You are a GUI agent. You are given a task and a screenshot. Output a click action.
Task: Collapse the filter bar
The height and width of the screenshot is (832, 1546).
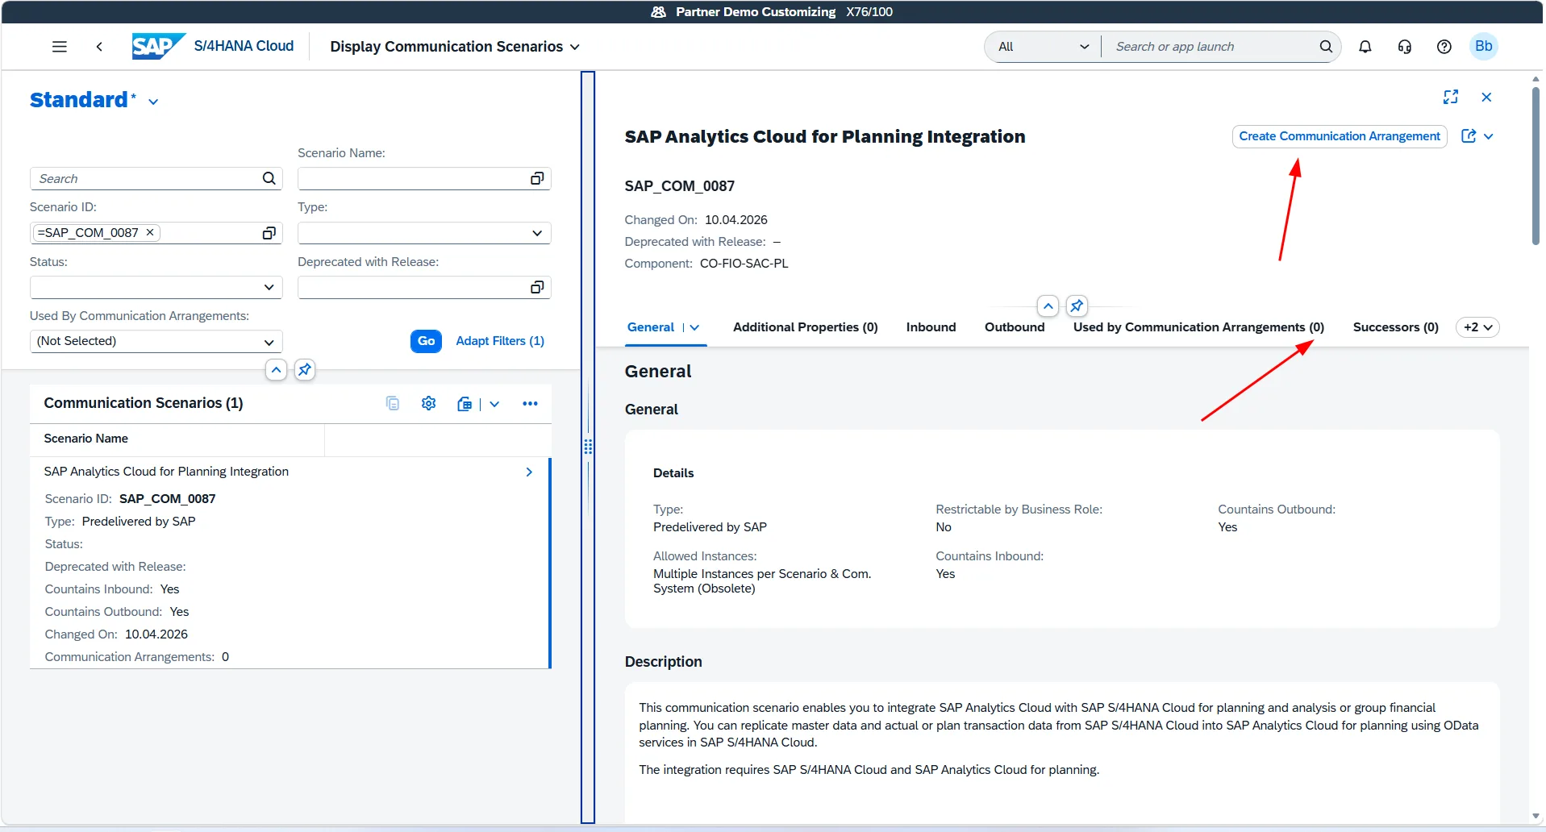click(x=276, y=370)
